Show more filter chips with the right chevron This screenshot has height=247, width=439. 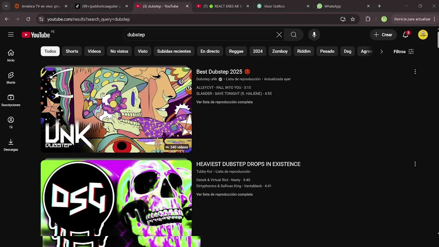(381, 51)
